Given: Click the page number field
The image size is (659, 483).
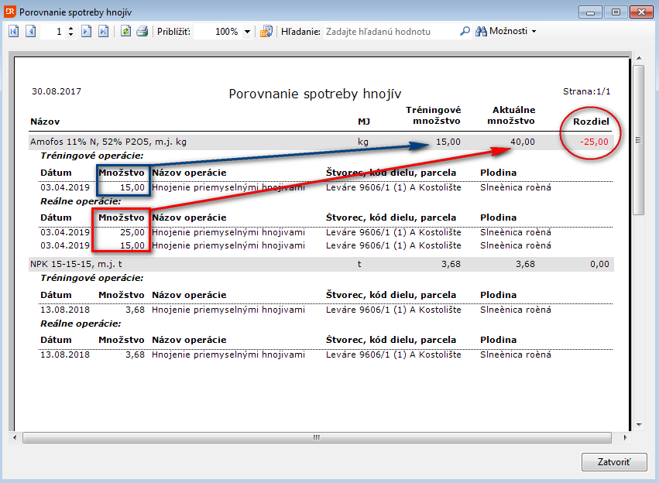Looking at the screenshot, I should tap(53, 32).
